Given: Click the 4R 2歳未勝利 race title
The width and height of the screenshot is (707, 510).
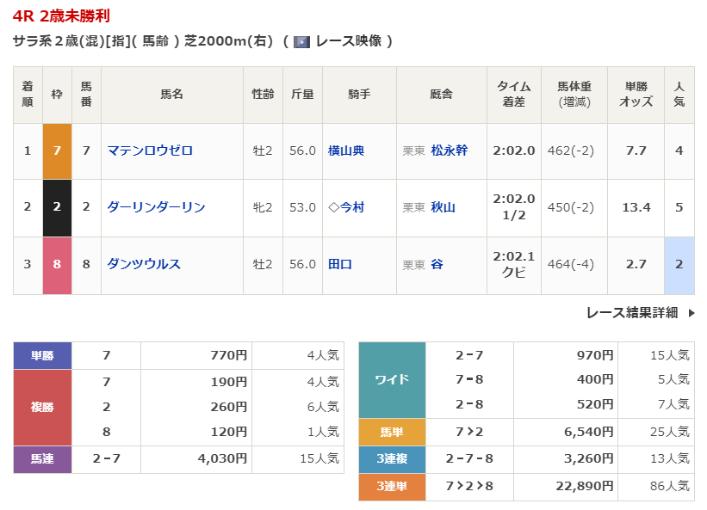Looking at the screenshot, I should (x=61, y=16).
